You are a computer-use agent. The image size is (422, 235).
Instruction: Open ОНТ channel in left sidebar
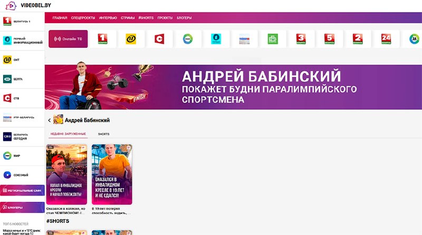pyautogui.click(x=22, y=60)
